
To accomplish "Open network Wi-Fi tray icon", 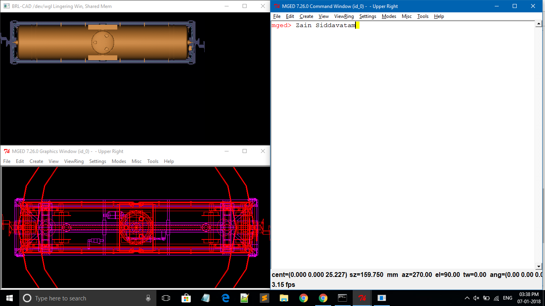I will (x=497, y=298).
